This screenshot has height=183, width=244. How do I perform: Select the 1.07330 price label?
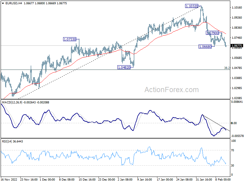point(70,39)
